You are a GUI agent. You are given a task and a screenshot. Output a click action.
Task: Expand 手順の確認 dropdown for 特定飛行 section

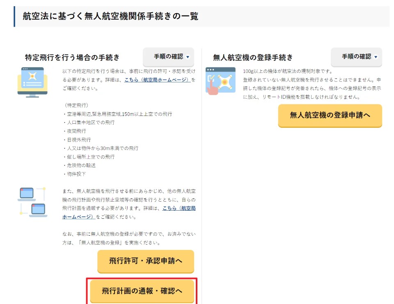click(168, 57)
